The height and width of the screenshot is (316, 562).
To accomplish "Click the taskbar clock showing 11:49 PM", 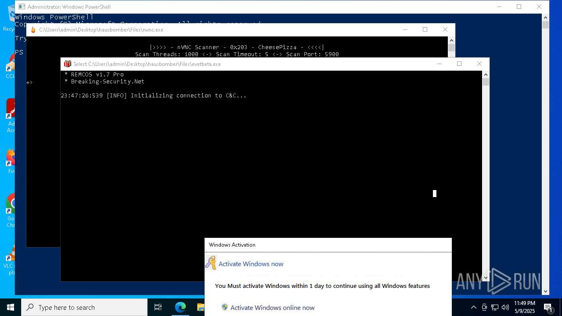I will [x=525, y=307].
